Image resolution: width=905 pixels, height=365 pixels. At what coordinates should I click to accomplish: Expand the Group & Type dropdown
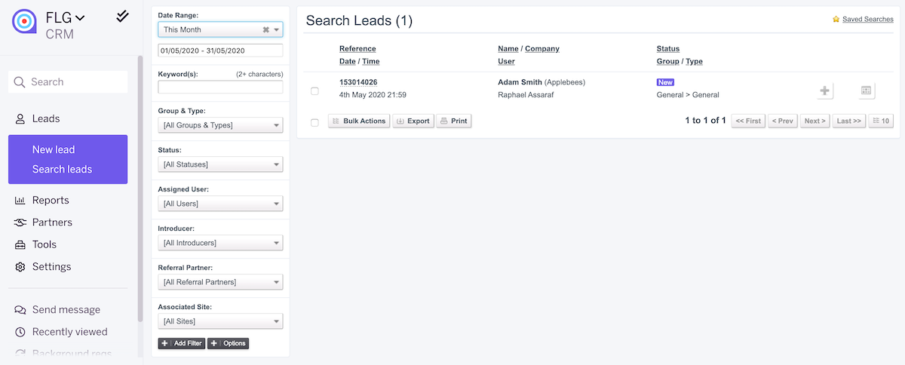click(220, 125)
